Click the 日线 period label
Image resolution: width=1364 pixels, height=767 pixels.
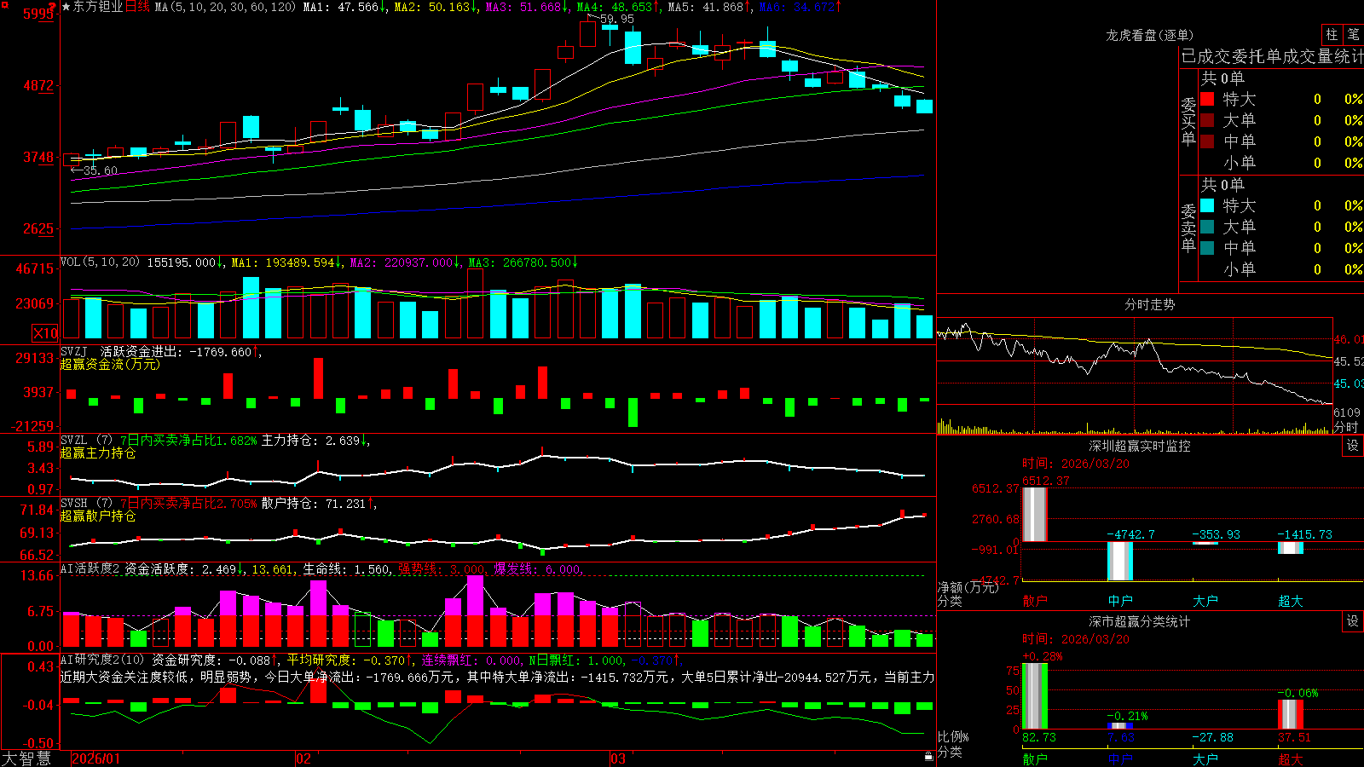pos(137,7)
